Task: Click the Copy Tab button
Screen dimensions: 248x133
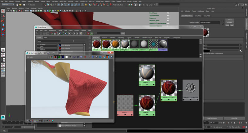Action: pyautogui.click(x=234, y=118)
